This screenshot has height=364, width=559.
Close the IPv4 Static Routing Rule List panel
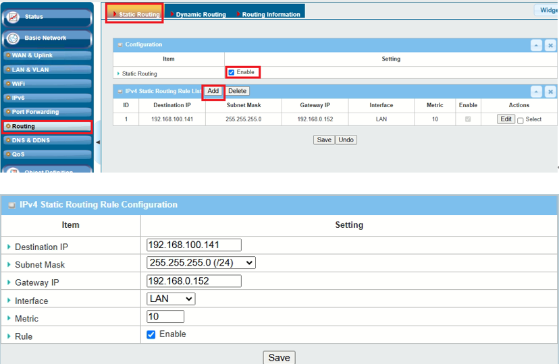[x=550, y=91]
